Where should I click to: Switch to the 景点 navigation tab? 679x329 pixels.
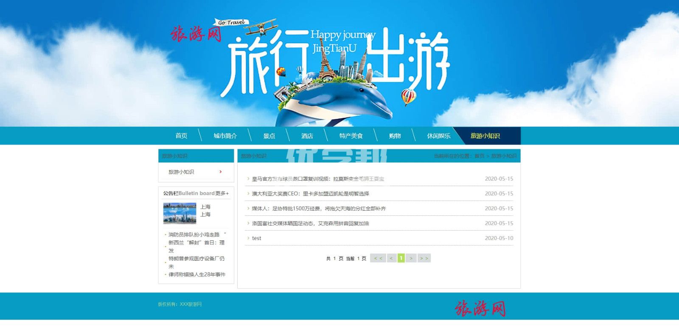[x=269, y=136]
